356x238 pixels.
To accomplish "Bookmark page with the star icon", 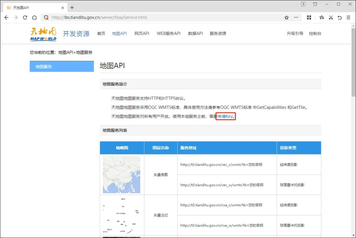I will click(286, 17).
